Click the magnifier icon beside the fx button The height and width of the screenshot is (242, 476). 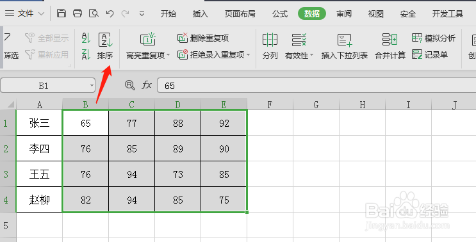coord(130,85)
